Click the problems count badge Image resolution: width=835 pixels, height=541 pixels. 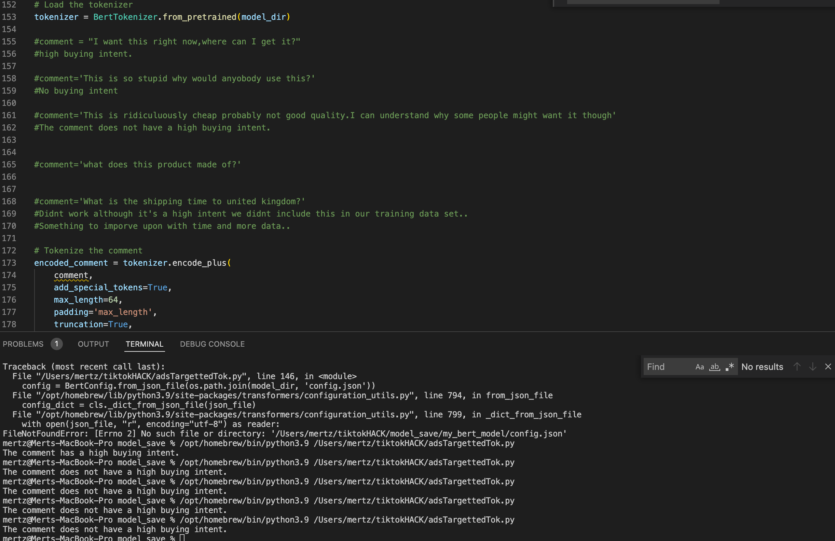click(x=56, y=344)
